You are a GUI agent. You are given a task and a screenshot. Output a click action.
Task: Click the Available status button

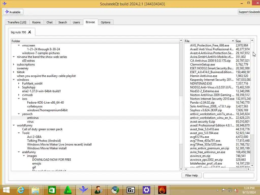tap(13, 12)
